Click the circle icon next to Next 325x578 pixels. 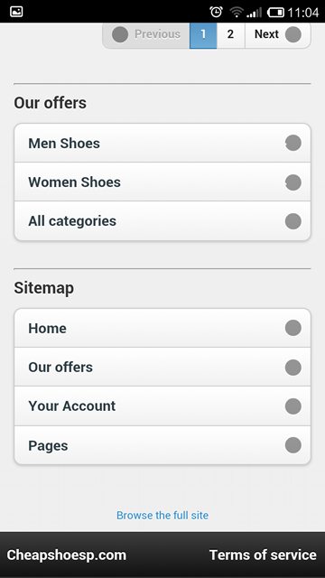pos(292,34)
